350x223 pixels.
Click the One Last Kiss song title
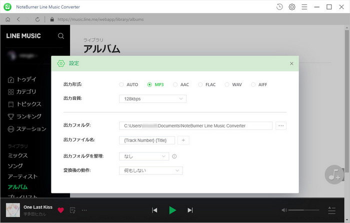(38, 207)
